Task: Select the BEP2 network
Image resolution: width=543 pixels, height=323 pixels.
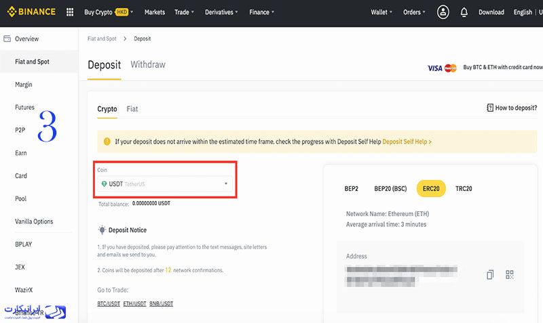Action: [x=351, y=189]
